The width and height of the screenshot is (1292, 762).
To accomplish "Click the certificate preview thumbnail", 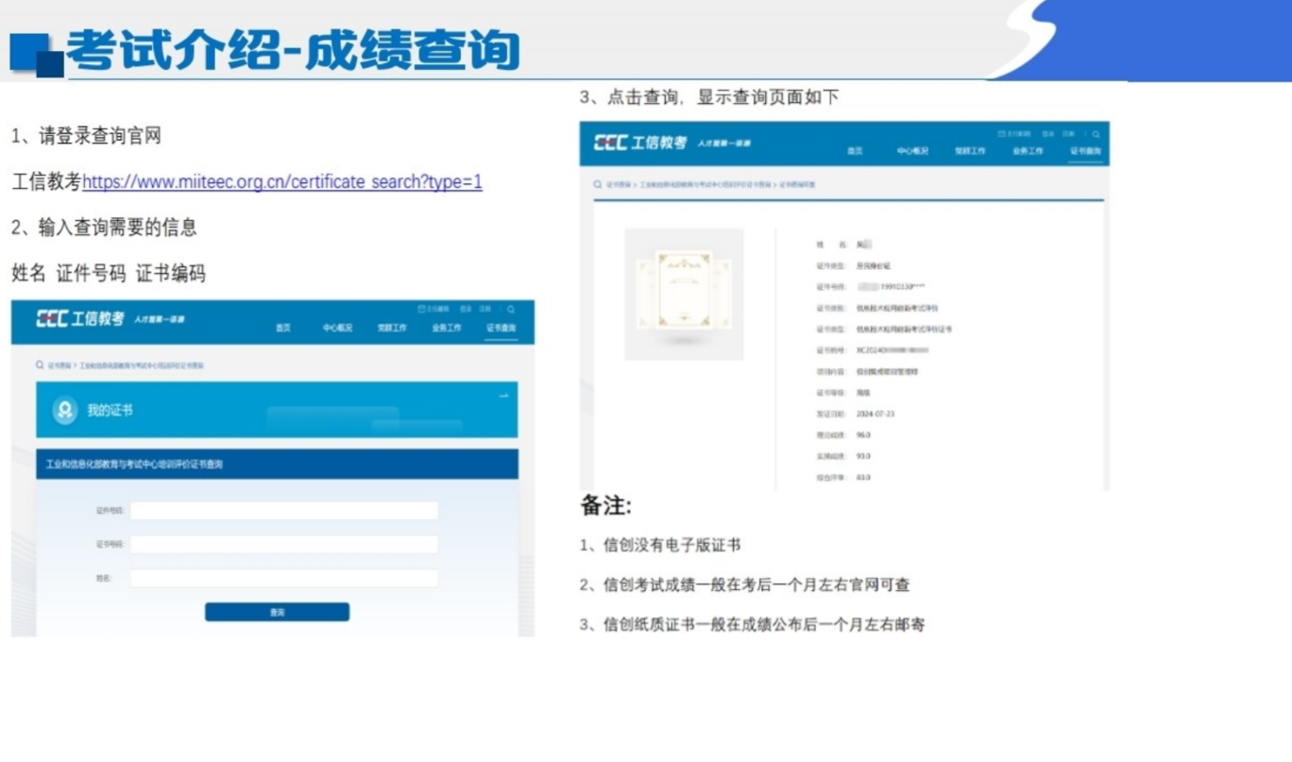I will point(683,293).
